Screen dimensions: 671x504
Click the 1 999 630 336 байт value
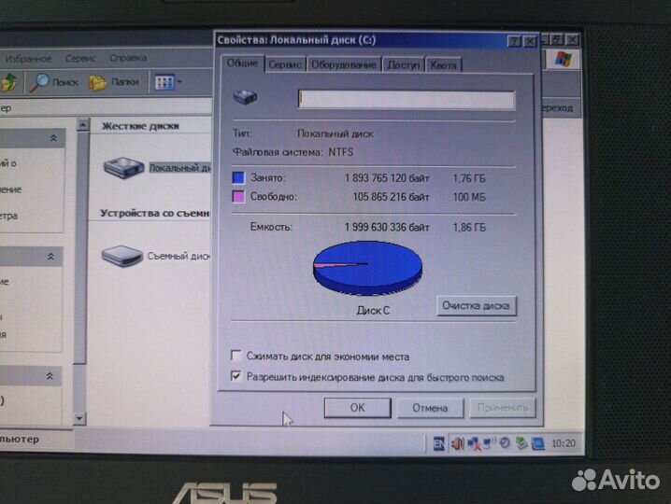tap(387, 227)
